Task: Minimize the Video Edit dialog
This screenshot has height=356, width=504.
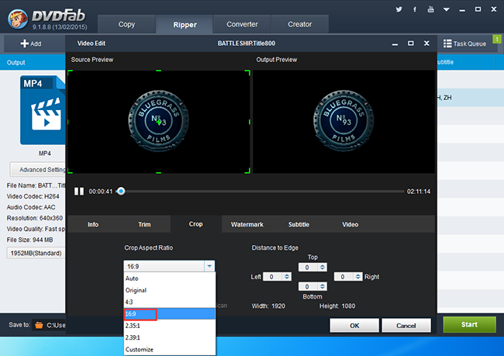Action: tap(395, 43)
